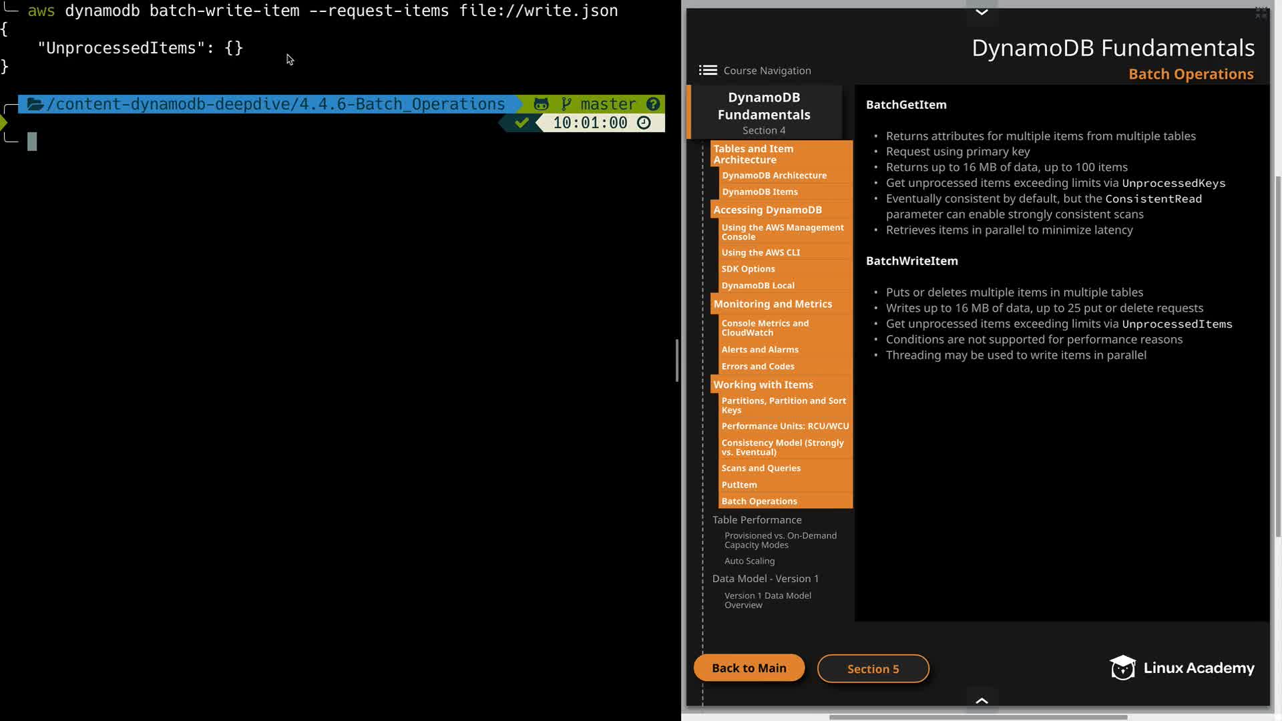Open the Scans and Queries lesson

[x=761, y=468]
